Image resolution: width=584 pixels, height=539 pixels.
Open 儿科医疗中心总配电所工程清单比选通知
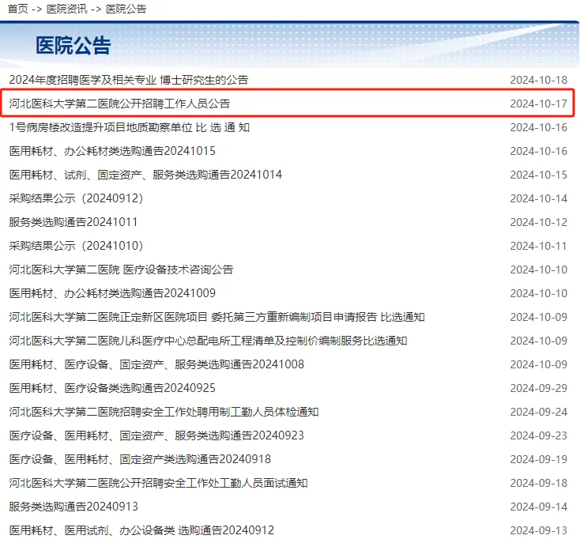pyautogui.click(x=208, y=341)
